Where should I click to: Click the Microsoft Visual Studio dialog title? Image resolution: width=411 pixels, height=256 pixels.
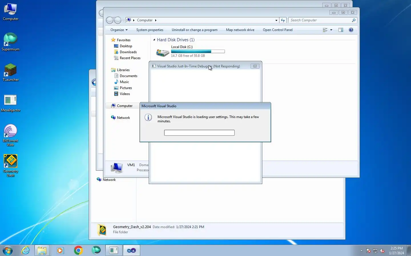tap(159, 106)
